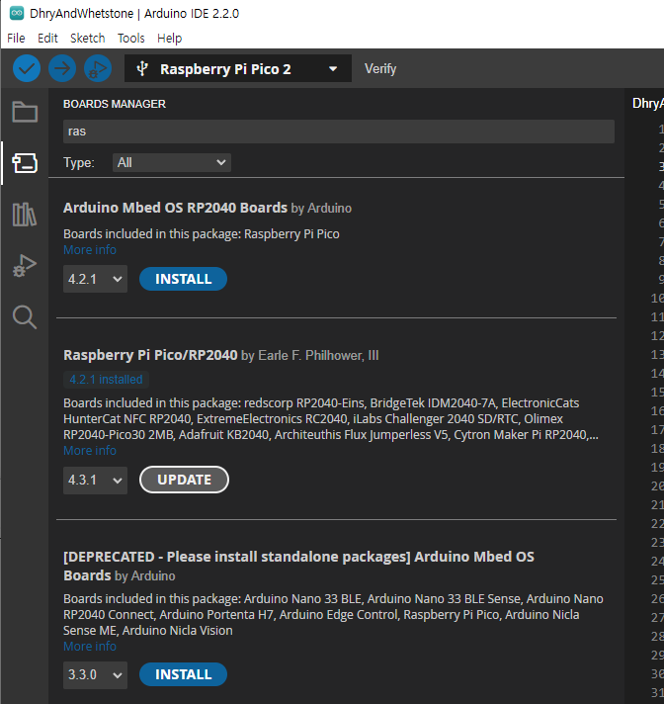664x704 pixels.
Task: Open the Raspberry Pi Pico 2 board selector
Action: click(238, 68)
